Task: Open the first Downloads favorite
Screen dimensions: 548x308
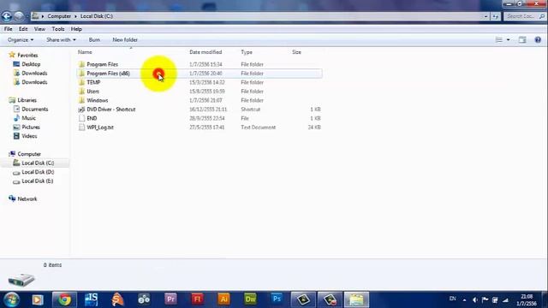Action: [x=34, y=74]
